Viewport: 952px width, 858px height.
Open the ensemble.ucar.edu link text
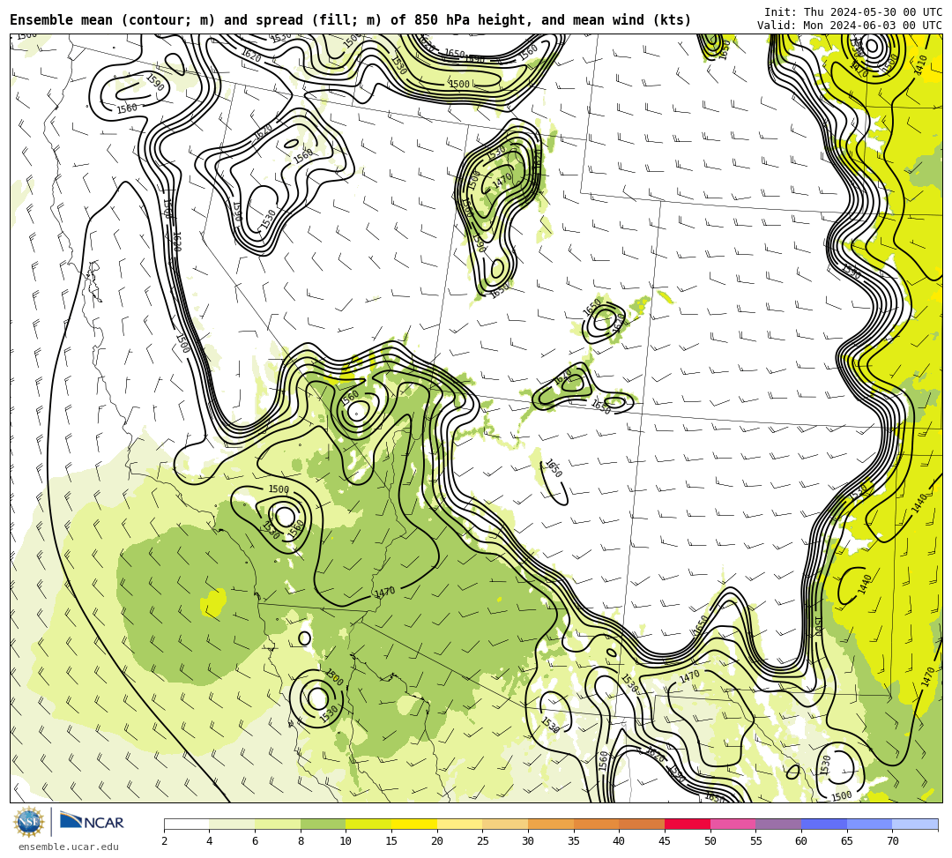[x=69, y=847]
